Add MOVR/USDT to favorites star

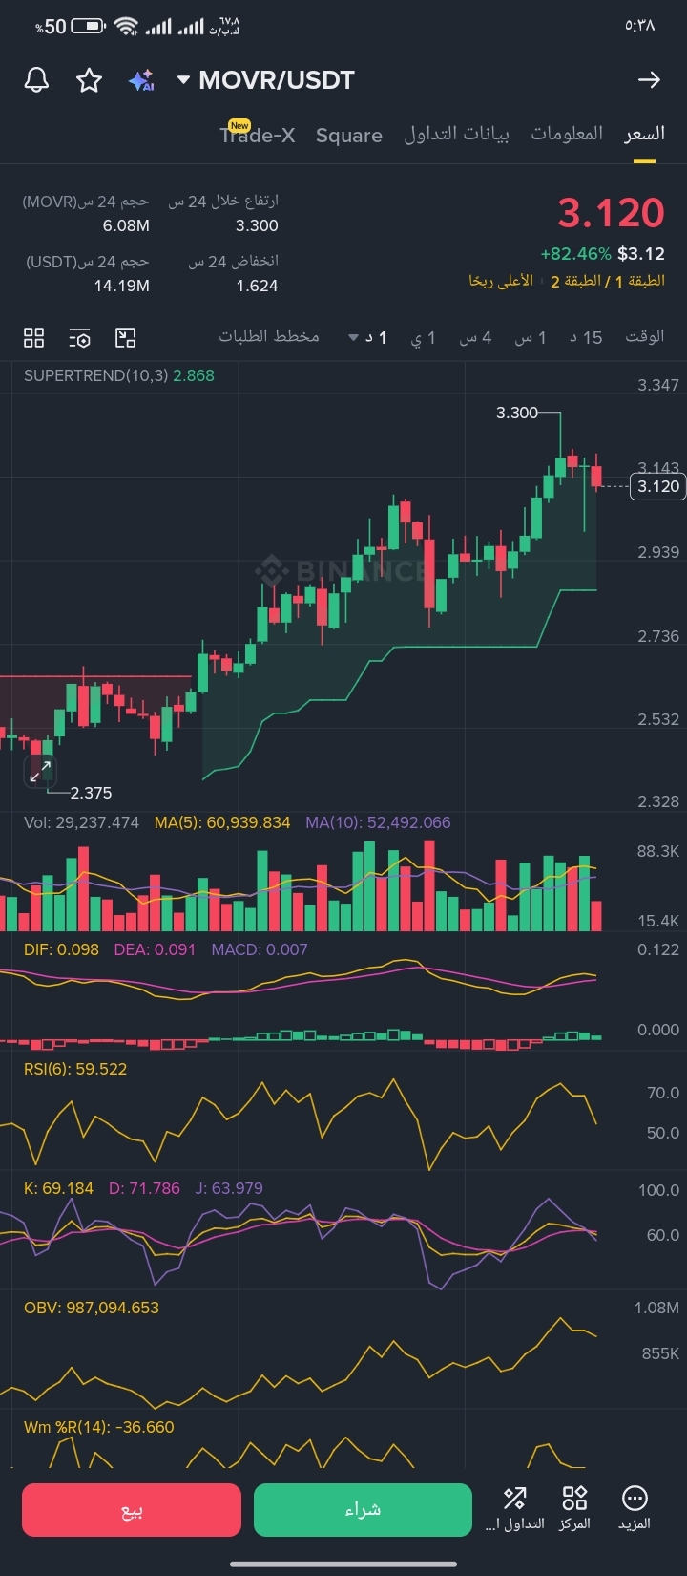[89, 80]
